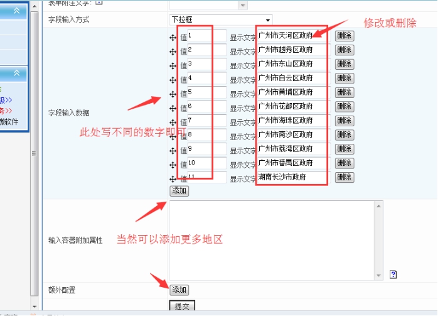
Task: Click the move handle beside value 7
Action: coord(173,122)
